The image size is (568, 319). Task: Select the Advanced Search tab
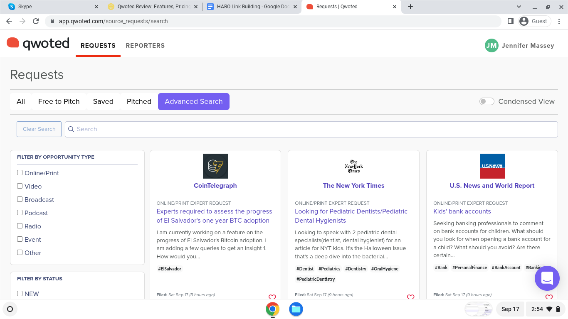[x=194, y=101]
